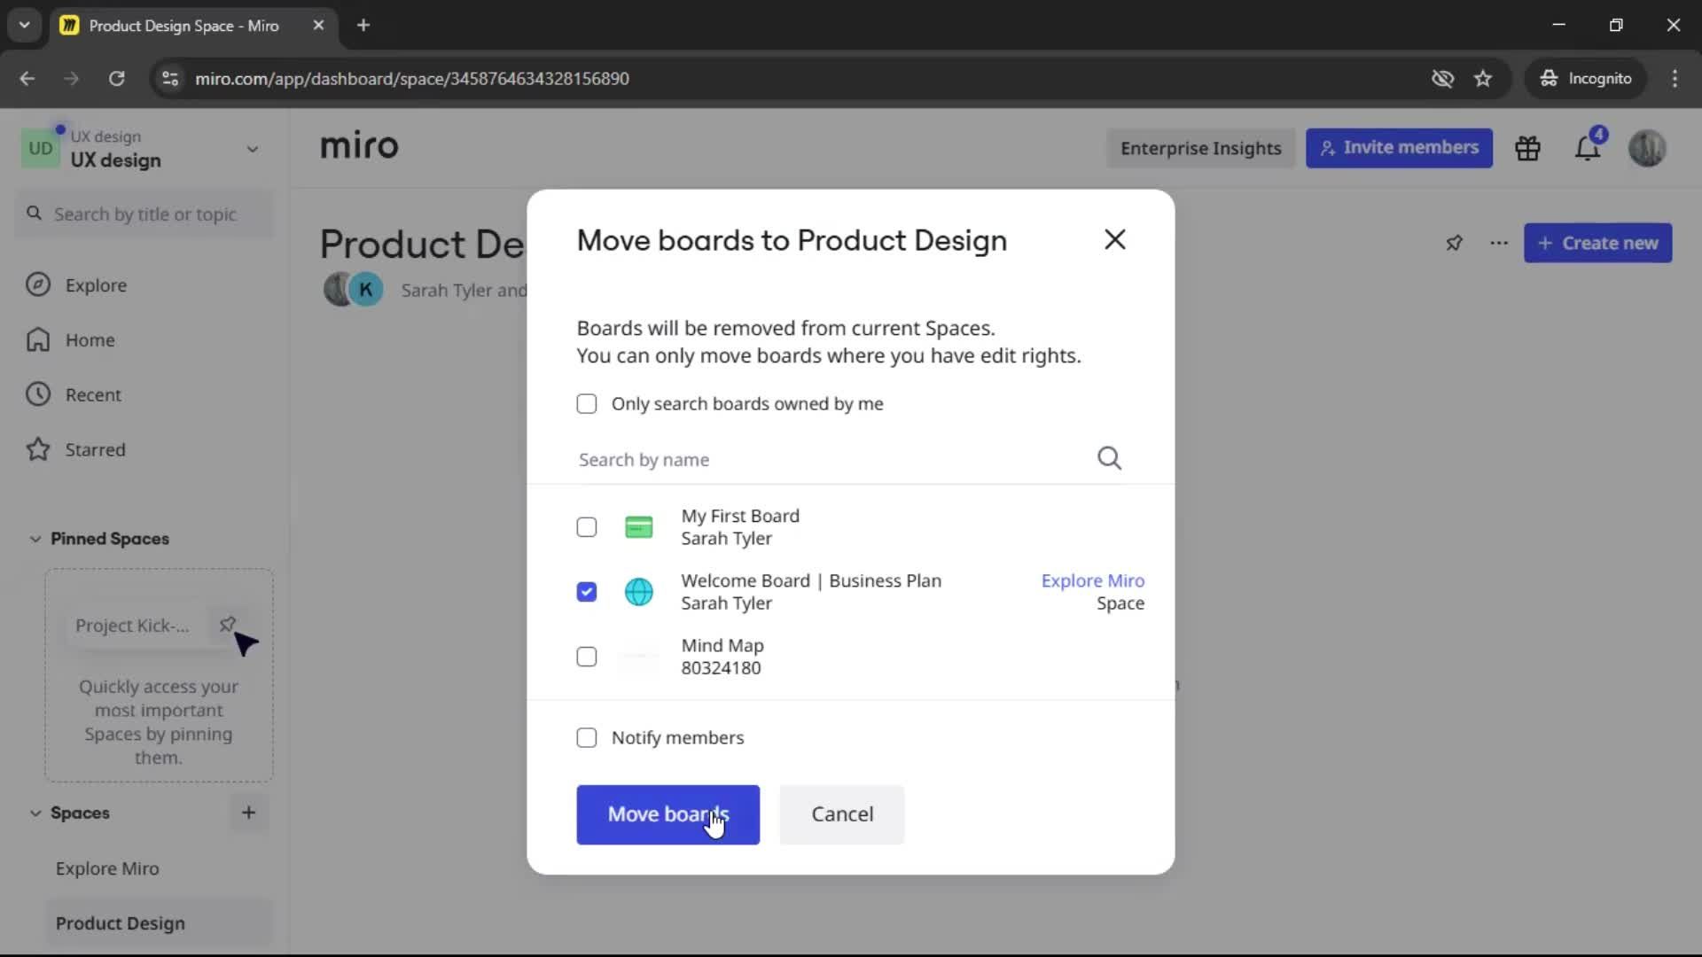This screenshot has height=957, width=1702.
Task: Check the My First Board checkbox
Action: click(586, 527)
